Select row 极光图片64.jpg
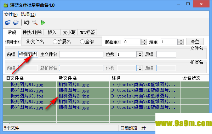The width and height of the screenshot is (212, 134). pyautogui.click(x=106, y=102)
